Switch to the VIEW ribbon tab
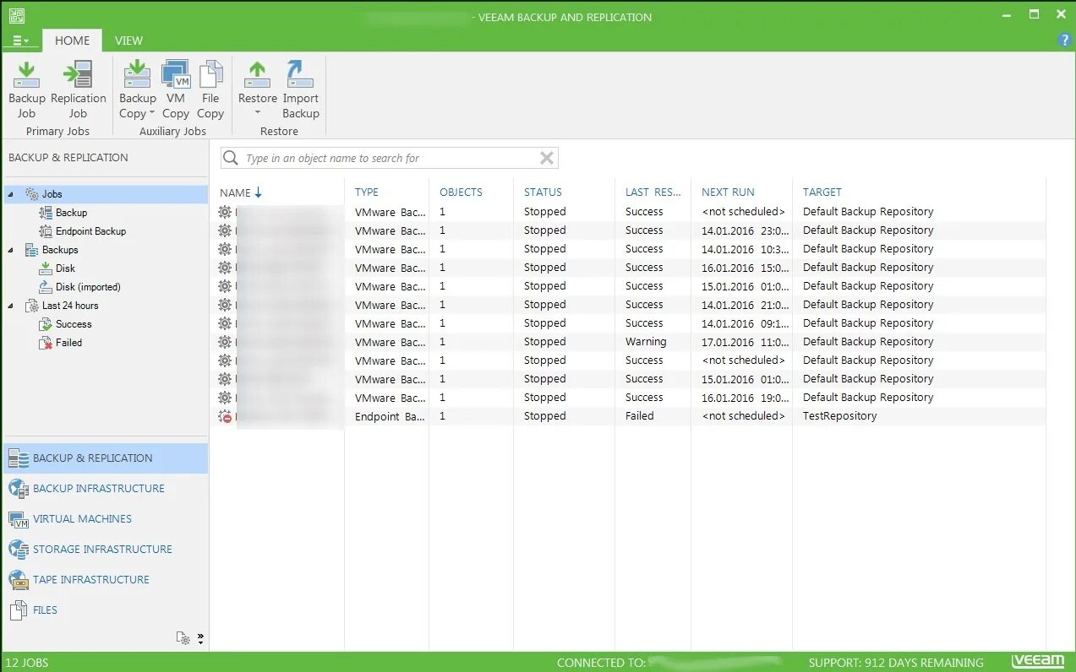 [128, 41]
